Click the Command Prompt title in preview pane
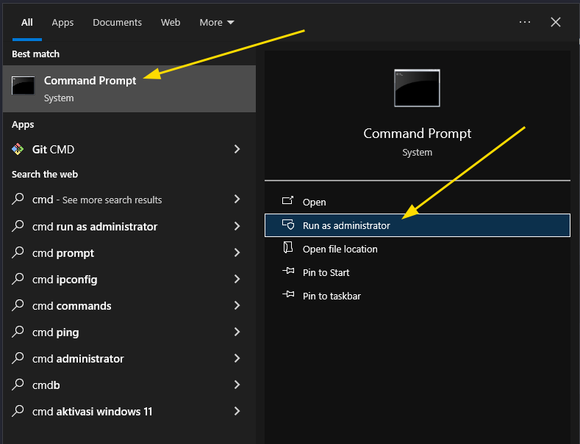The width and height of the screenshot is (580, 444). click(418, 134)
